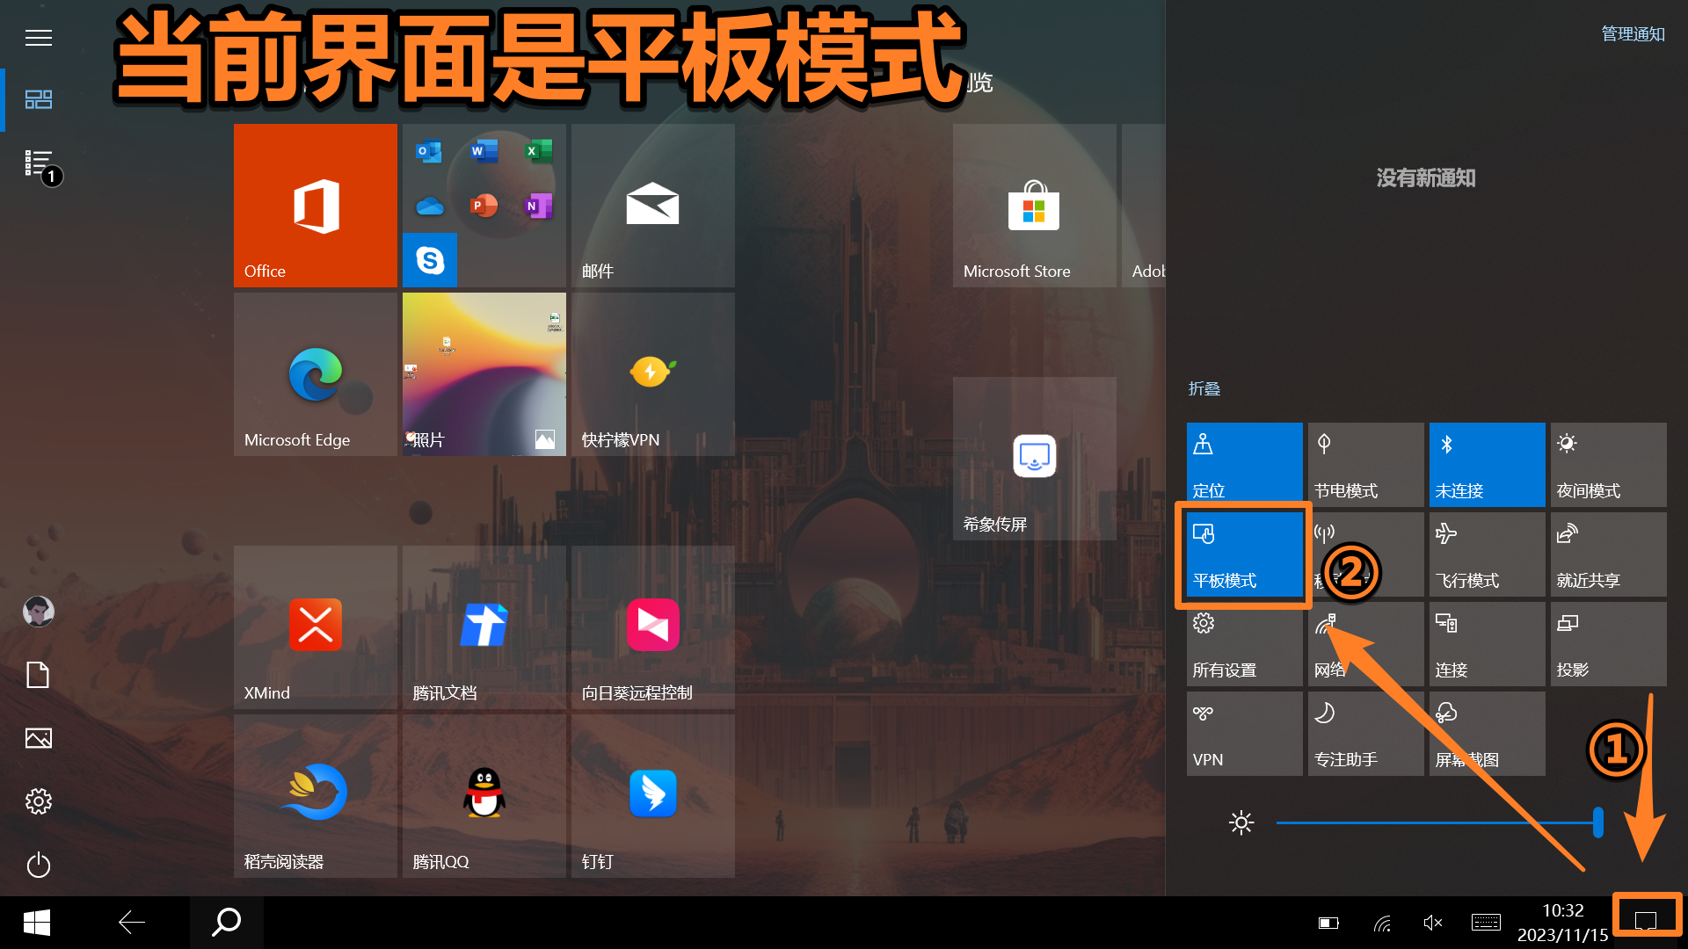Open the Word small tile
The image size is (1688, 949).
[484, 151]
